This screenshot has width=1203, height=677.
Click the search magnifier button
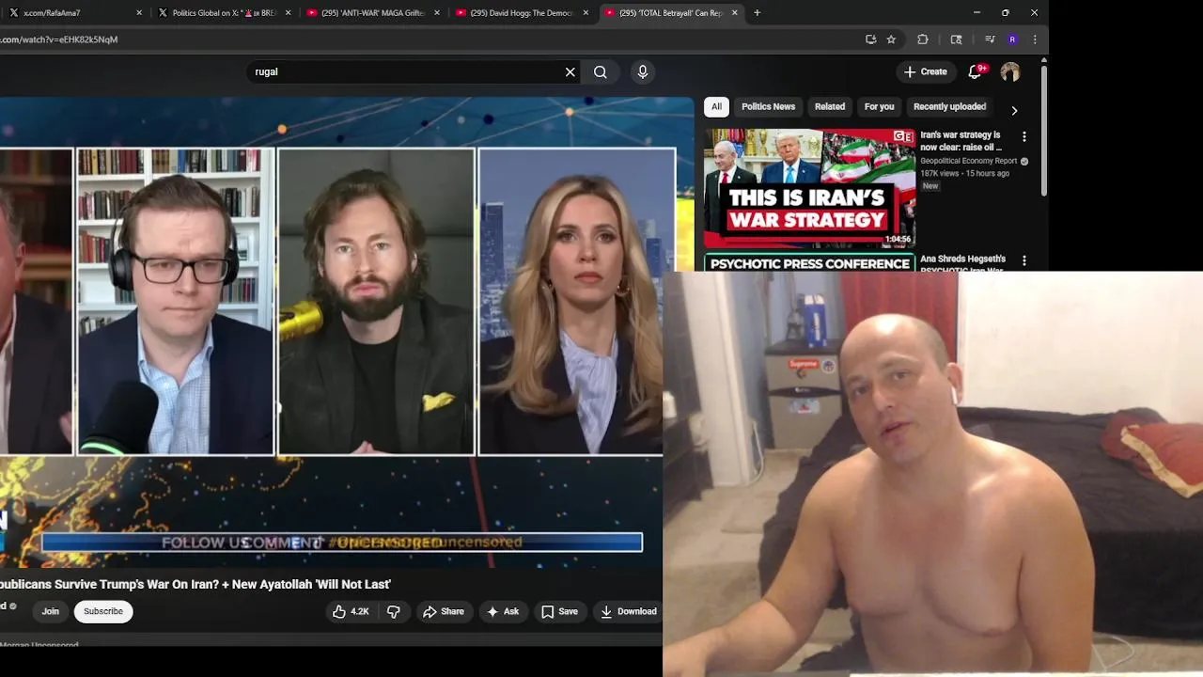tap(601, 71)
